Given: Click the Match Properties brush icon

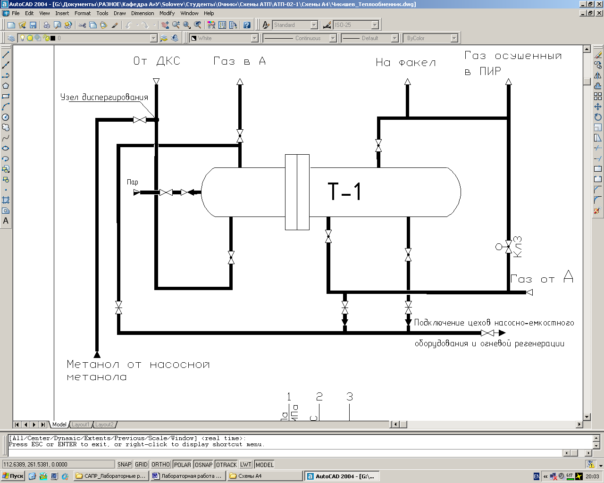Looking at the screenshot, I should [115, 25].
